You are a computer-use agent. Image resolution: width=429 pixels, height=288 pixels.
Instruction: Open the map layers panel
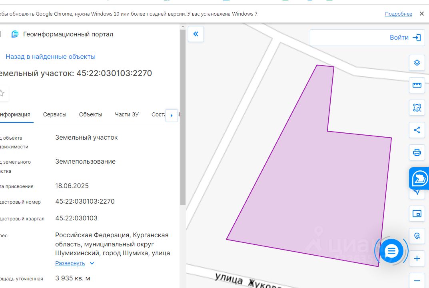pyautogui.click(x=417, y=63)
